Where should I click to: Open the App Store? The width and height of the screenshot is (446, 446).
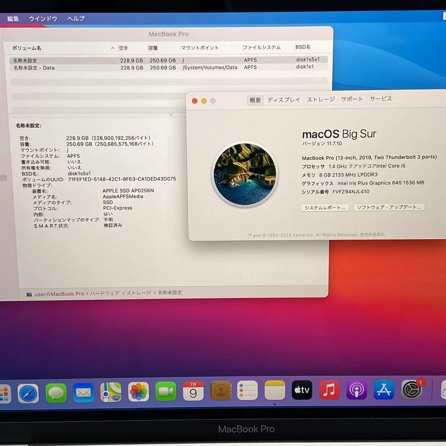[x=384, y=390]
